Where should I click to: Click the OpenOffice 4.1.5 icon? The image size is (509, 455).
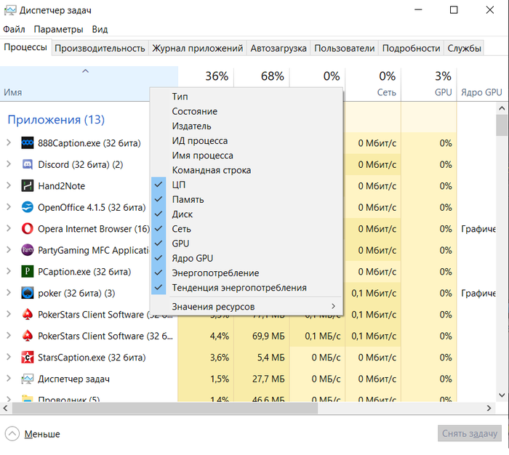click(28, 207)
